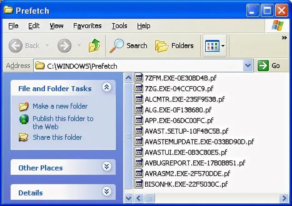Collapse the File and Folder Tasks panel
The width and height of the screenshot is (292, 206).
pyautogui.click(x=107, y=87)
